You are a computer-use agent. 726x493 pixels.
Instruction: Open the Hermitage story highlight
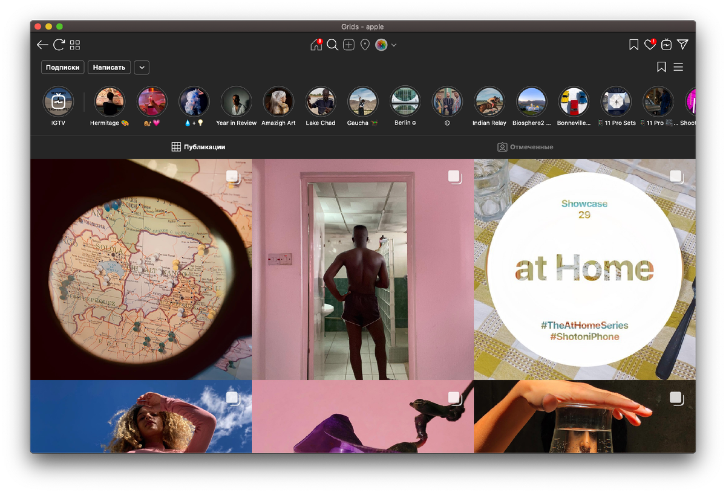[x=110, y=101]
